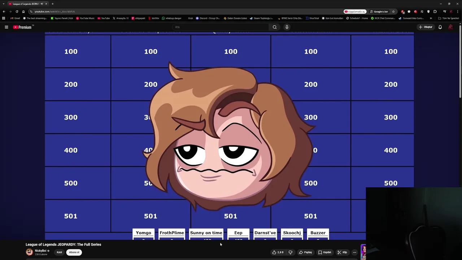Open the apps grid in bookmarks bar

point(4,18)
